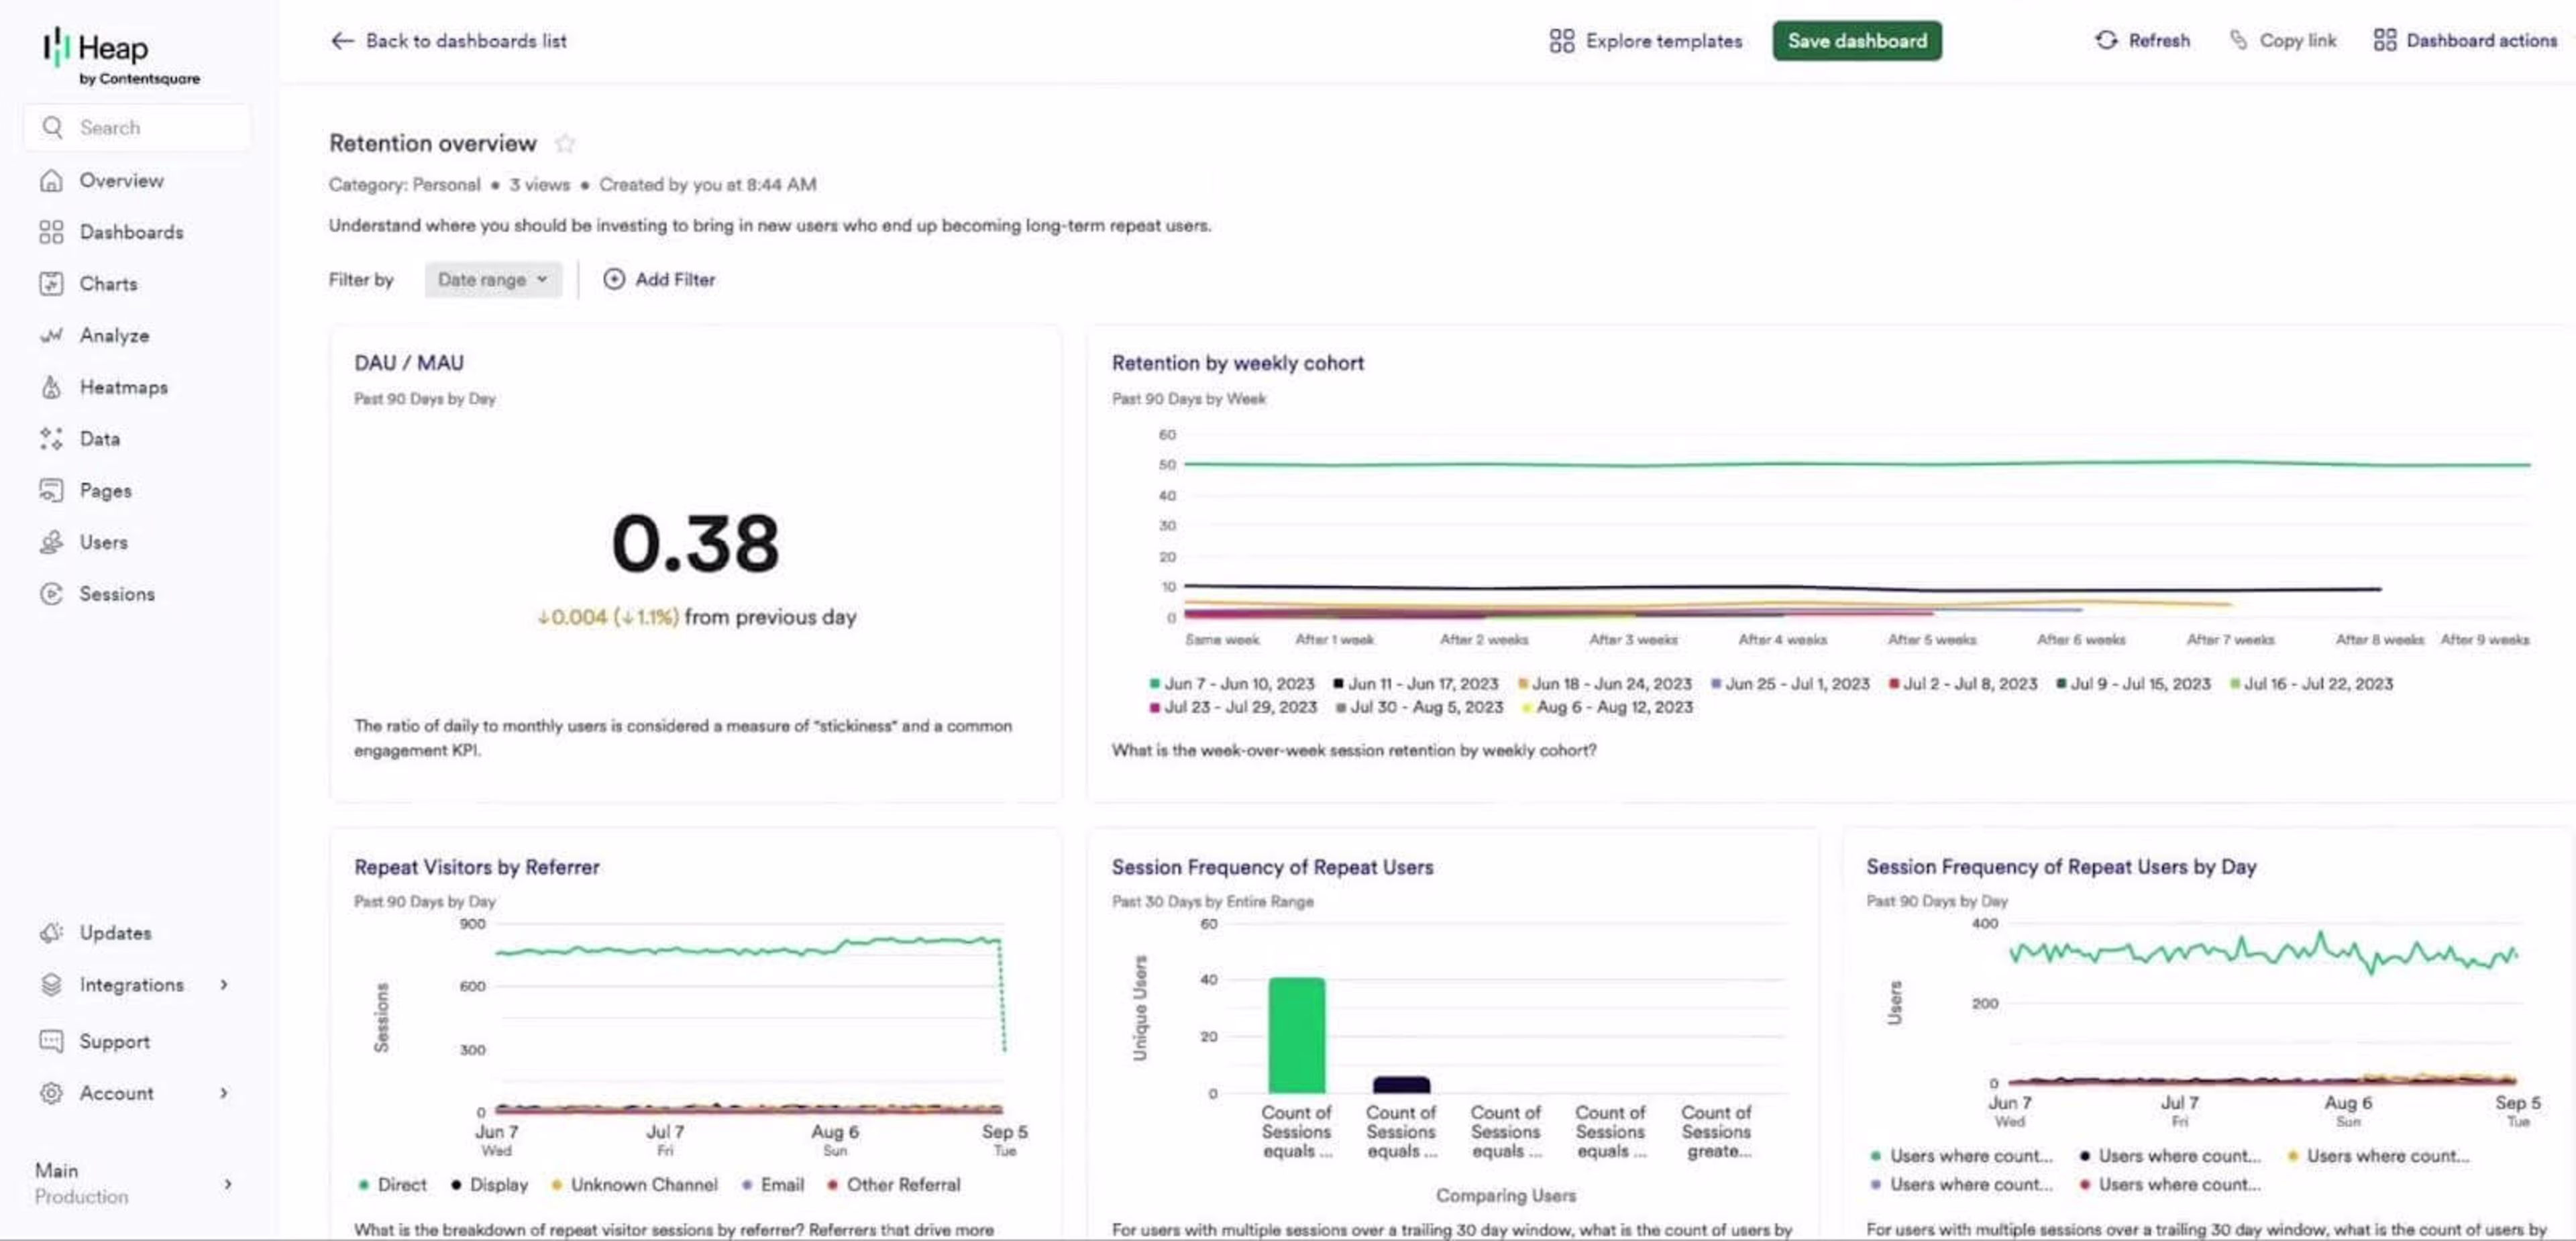Open the Charts icon in sidebar

[x=51, y=284]
